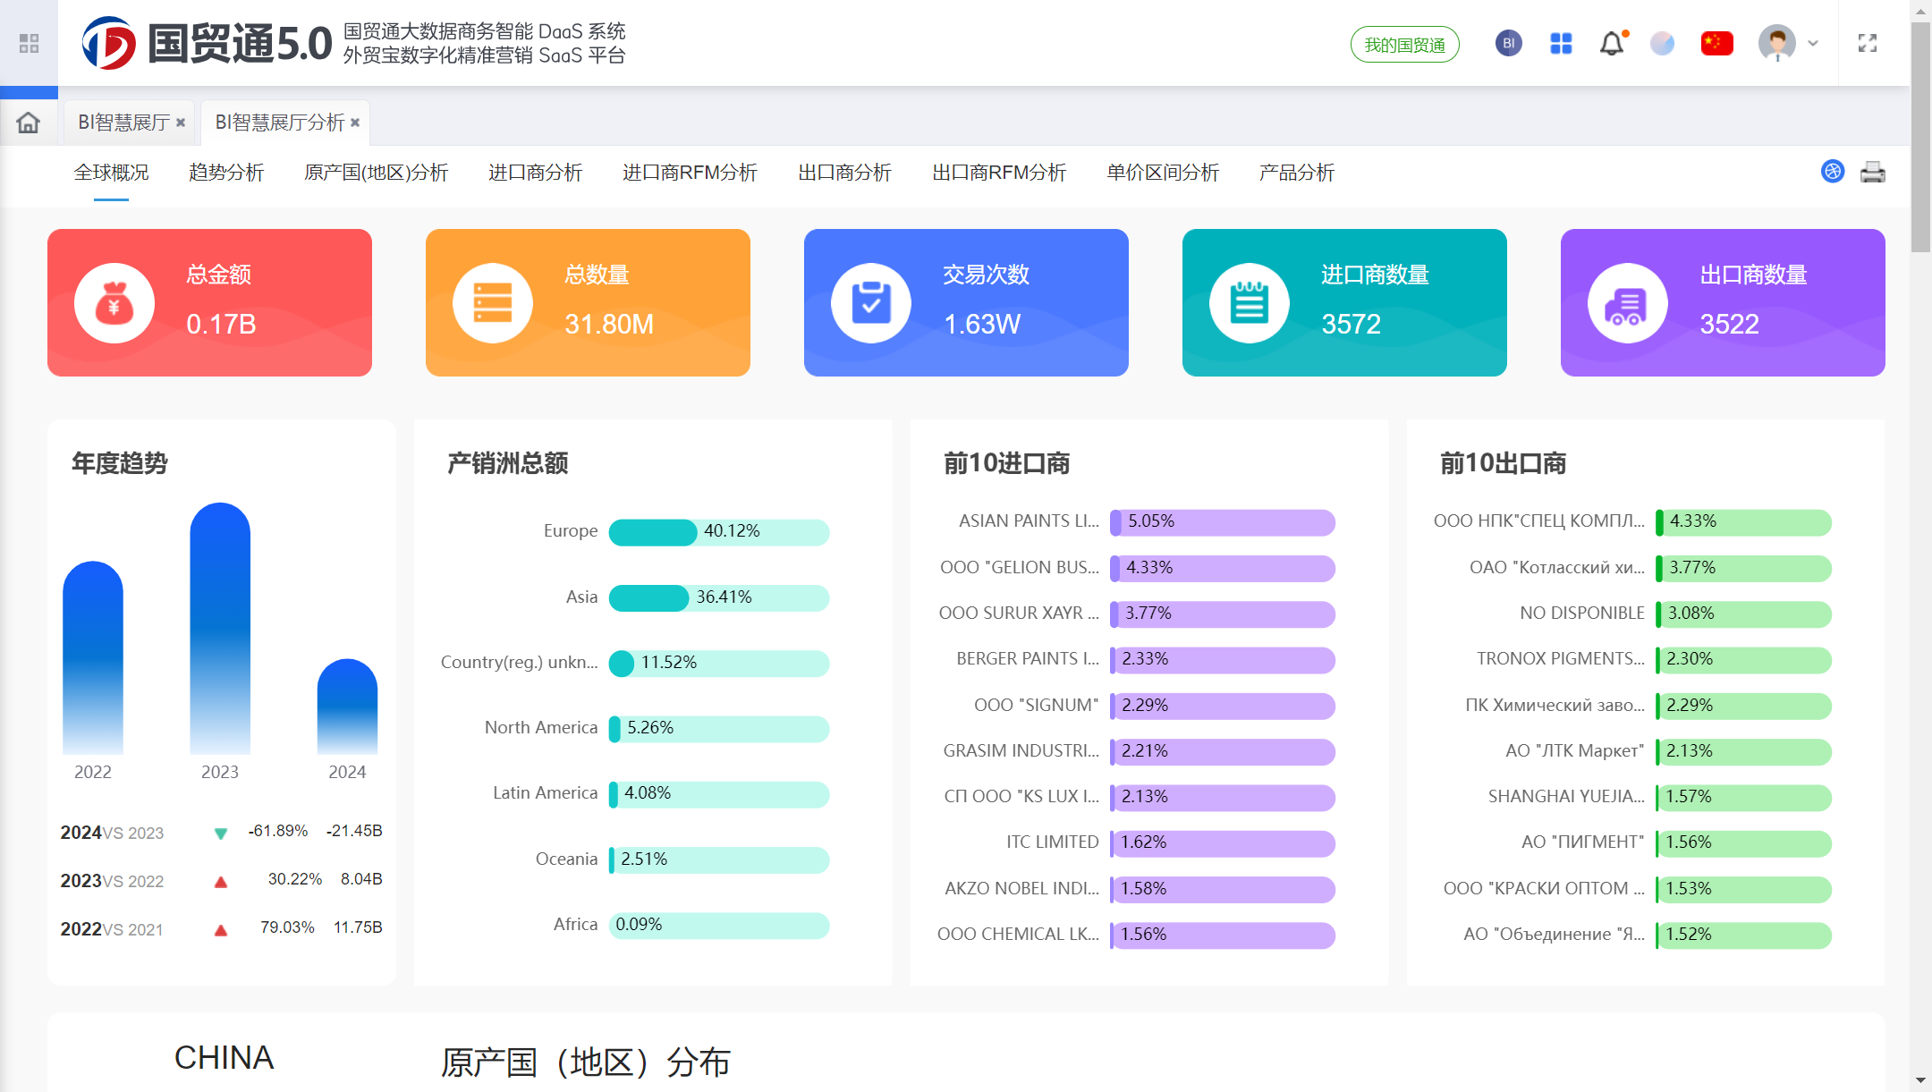Image resolution: width=1932 pixels, height=1092 pixels.
Task: Click the 总金额 summary card
Action: click(x=209, y=302)
